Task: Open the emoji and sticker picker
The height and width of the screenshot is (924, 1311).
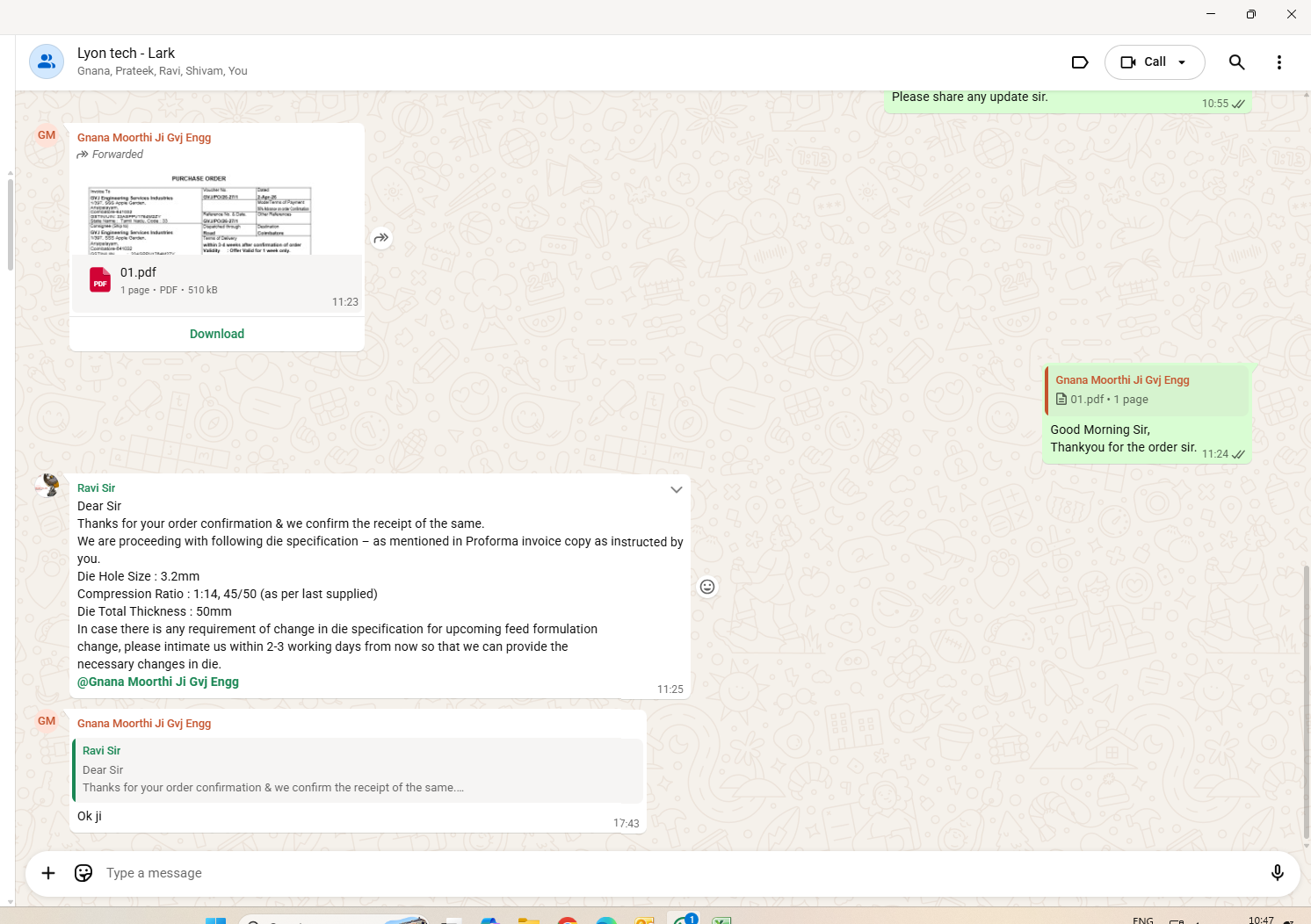Action: [x=83, y=873]
